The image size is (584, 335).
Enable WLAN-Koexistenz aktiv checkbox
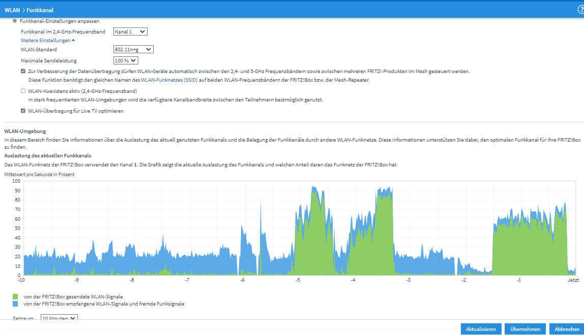point(23,91)
